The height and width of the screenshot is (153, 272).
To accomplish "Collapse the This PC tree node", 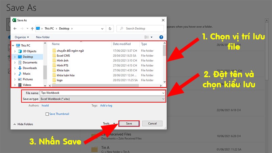I will [x=13, y=46].
